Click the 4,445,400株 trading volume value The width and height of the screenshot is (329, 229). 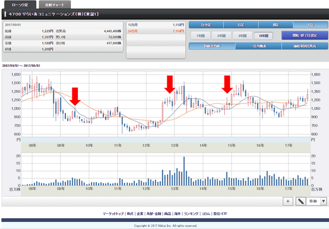(112, 31)
